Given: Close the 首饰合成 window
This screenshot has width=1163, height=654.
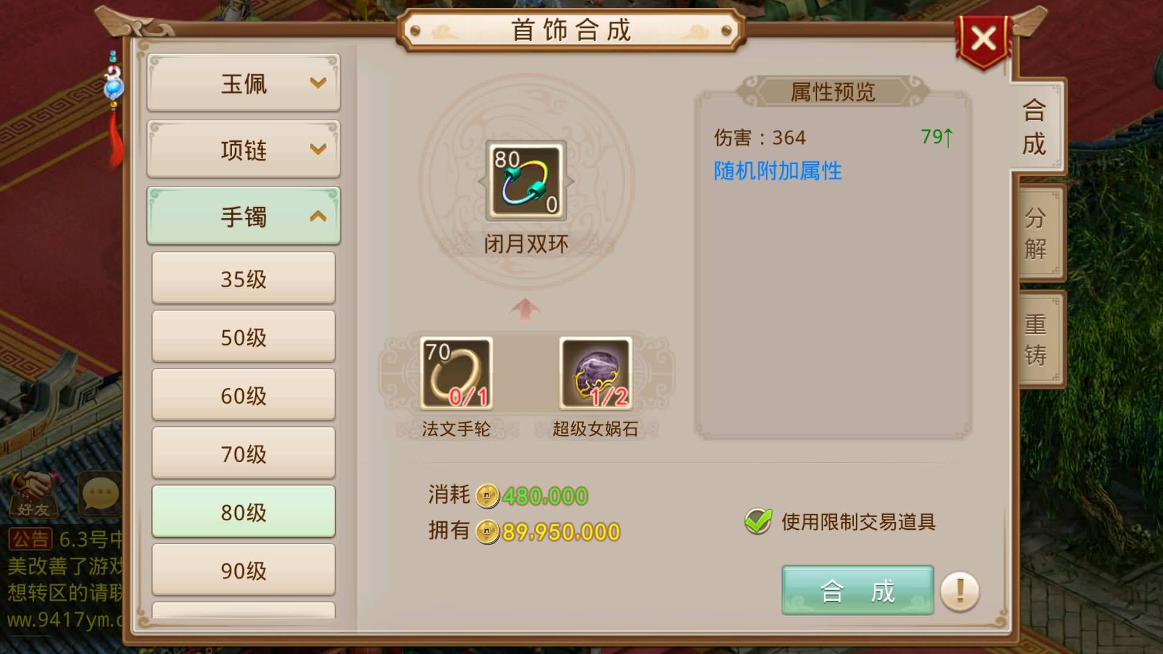Looking at the screenshot, I should coord(983,40).
